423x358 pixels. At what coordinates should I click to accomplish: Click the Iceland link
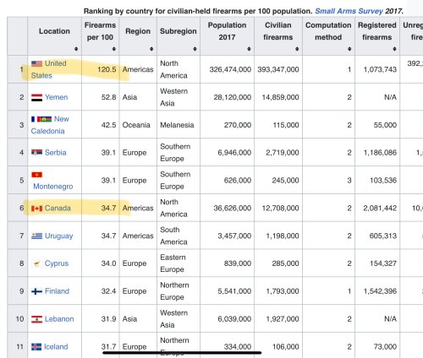(56, 347)
